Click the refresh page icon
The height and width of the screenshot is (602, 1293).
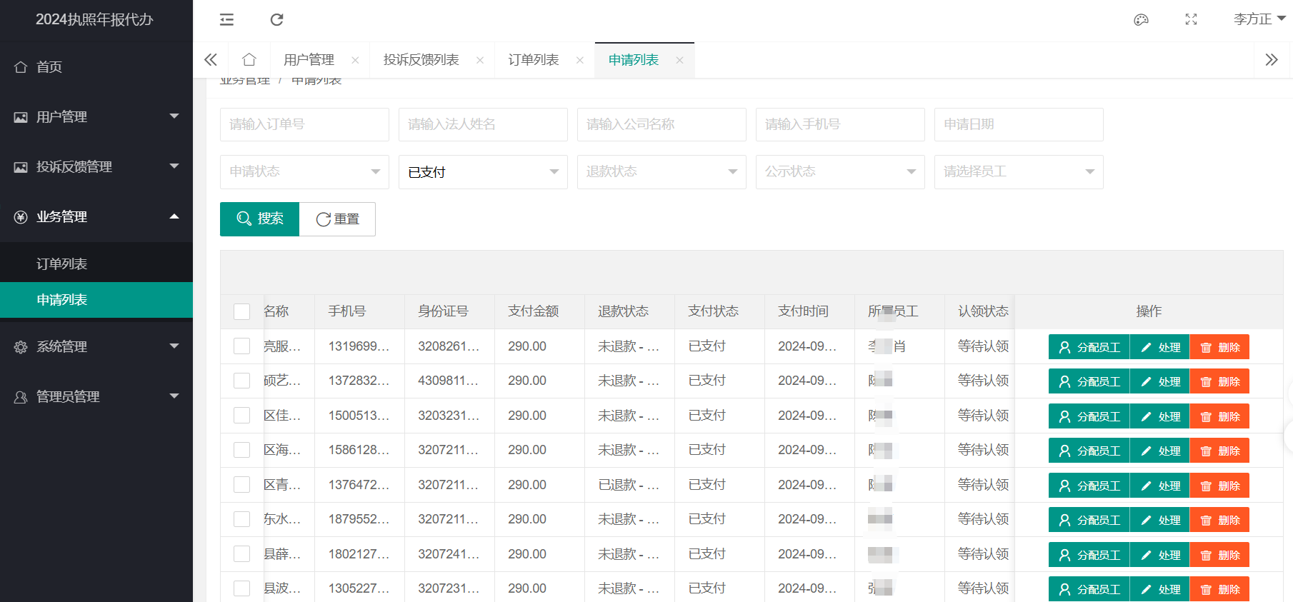276,19
